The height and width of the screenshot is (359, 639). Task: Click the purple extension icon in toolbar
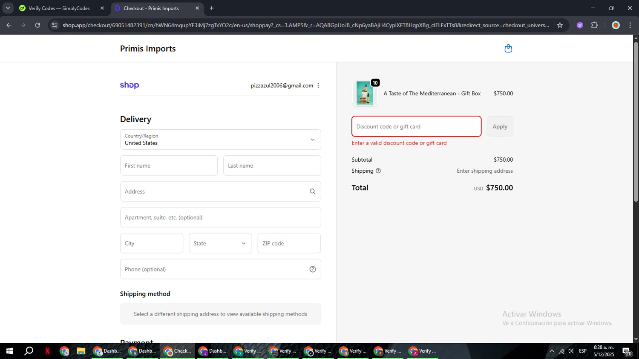(x=580, y=25)
